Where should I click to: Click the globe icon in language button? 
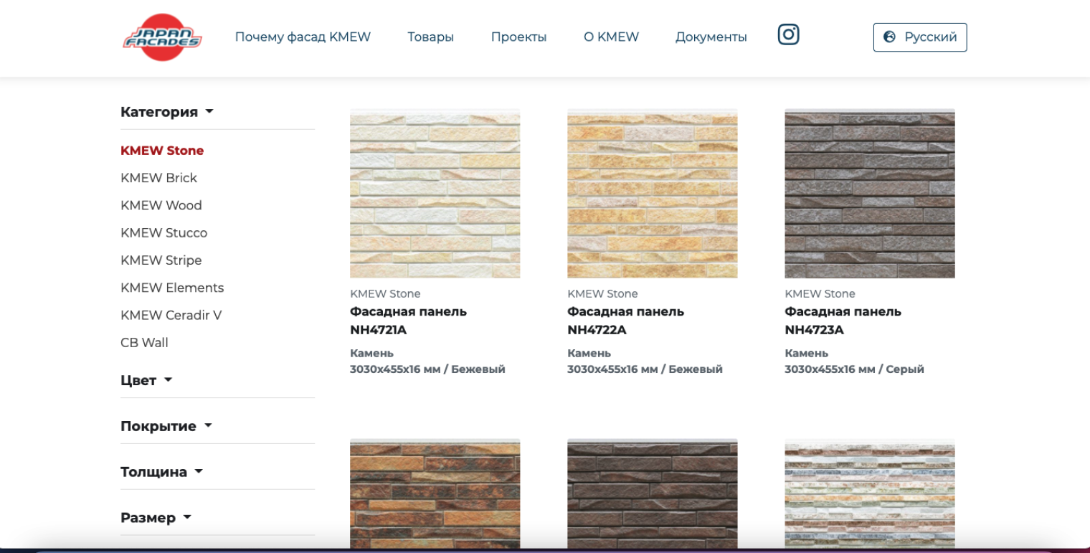pos(889,37)
